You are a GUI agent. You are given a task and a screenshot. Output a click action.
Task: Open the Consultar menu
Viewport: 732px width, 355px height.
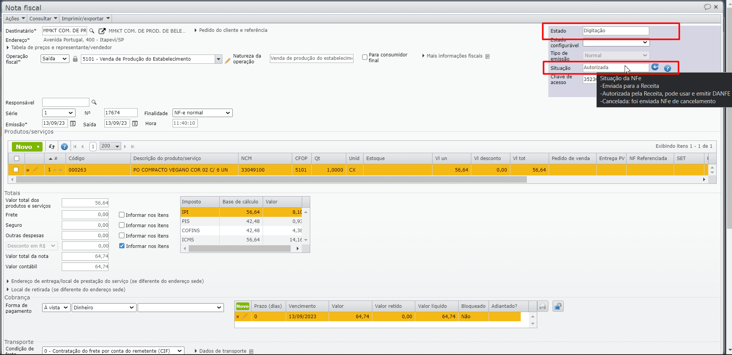tap(43, 18)
